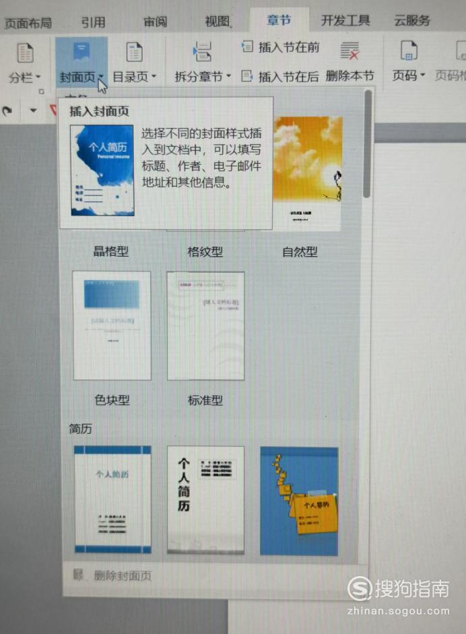Select the 章节 tab
Screen dimensions: 466x634
point(279,20)
